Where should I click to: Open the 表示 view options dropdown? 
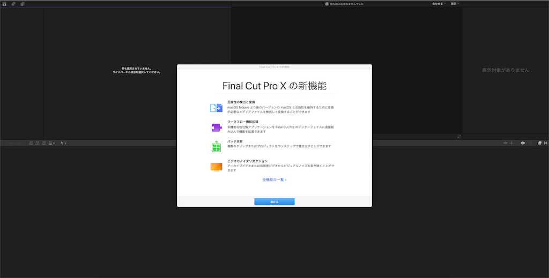click(x=455, y=4)
